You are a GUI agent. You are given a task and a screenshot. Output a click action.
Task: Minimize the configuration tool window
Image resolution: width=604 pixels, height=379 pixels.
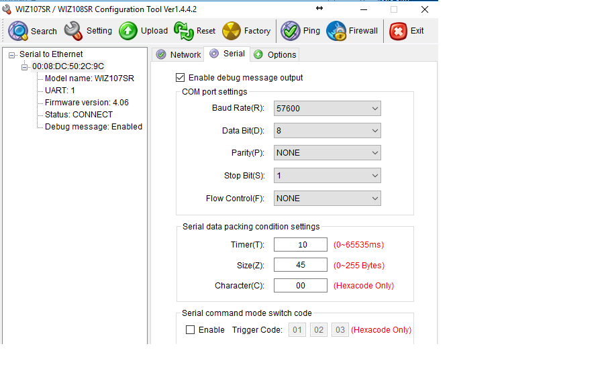(364, 9)
